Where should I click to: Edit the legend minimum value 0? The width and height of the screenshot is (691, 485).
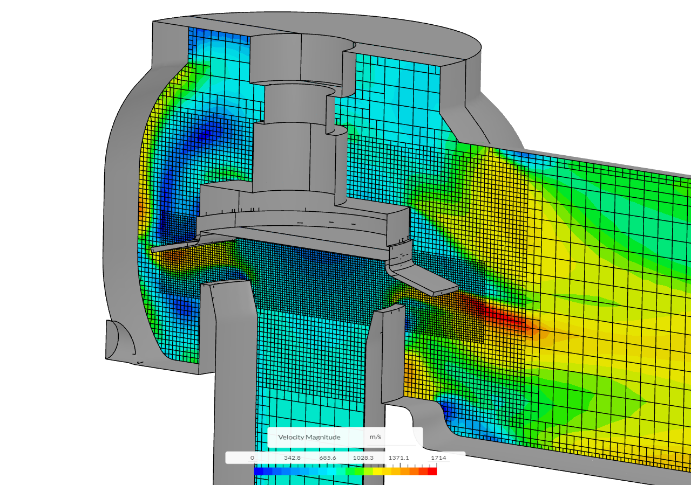252,458
